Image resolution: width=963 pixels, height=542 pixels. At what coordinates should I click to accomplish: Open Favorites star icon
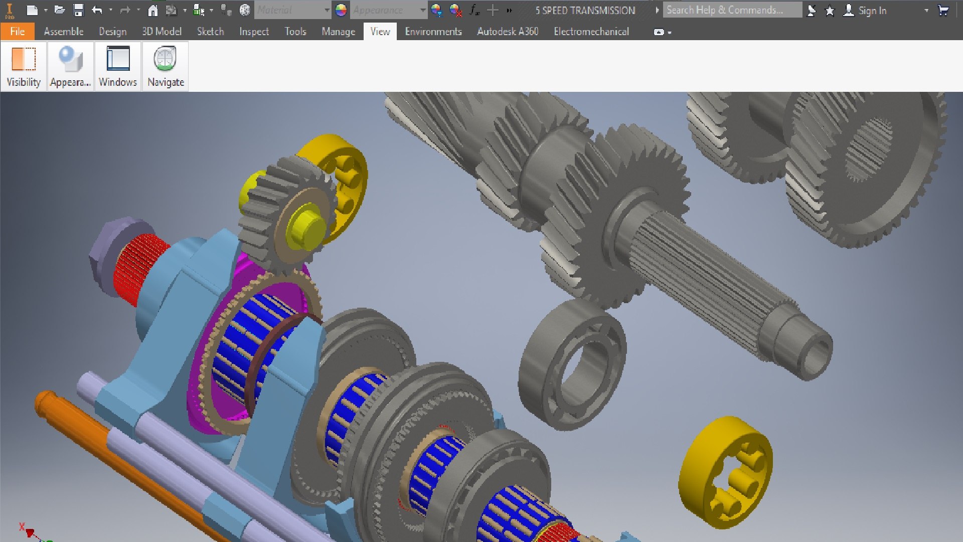(830, 10)
